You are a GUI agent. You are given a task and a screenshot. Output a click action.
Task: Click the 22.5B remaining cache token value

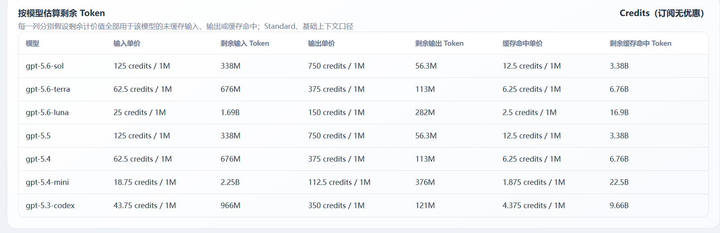pyautogui.click(x=619, y=182)
